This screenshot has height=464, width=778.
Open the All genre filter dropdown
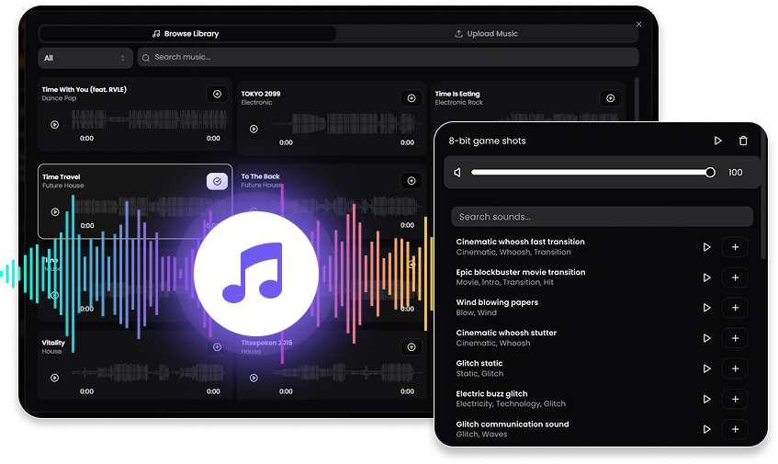(85, 58)
